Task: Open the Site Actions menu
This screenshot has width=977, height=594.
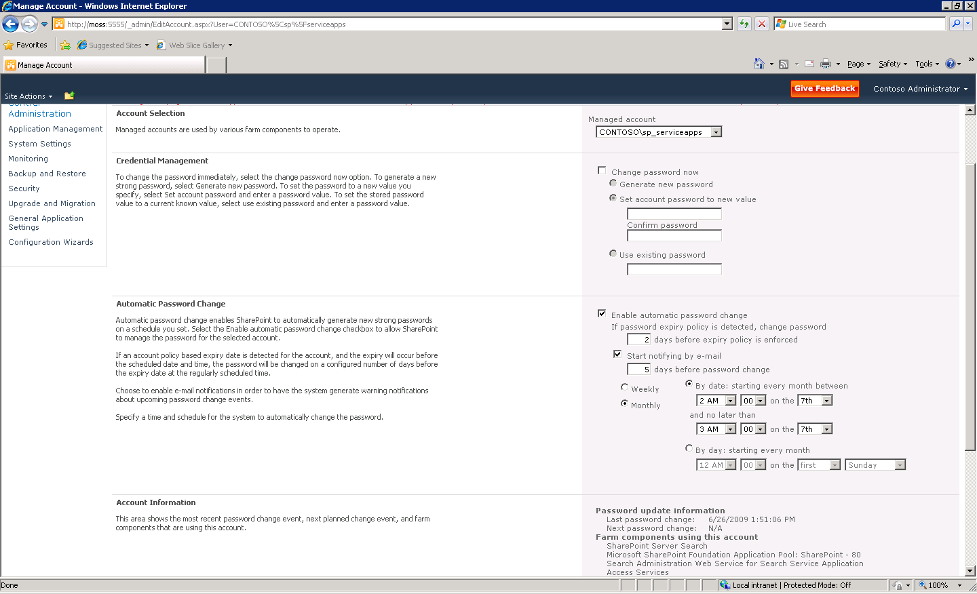Action: (28, 96)
